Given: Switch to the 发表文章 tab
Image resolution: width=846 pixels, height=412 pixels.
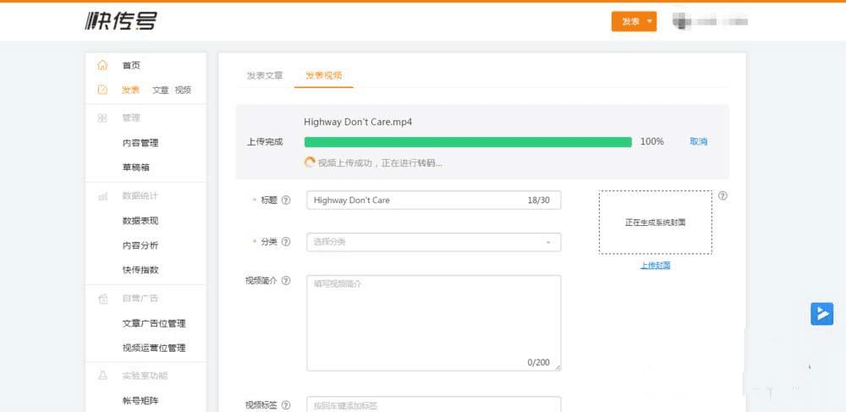Looking at the screenshot, I should coord(265,75).
